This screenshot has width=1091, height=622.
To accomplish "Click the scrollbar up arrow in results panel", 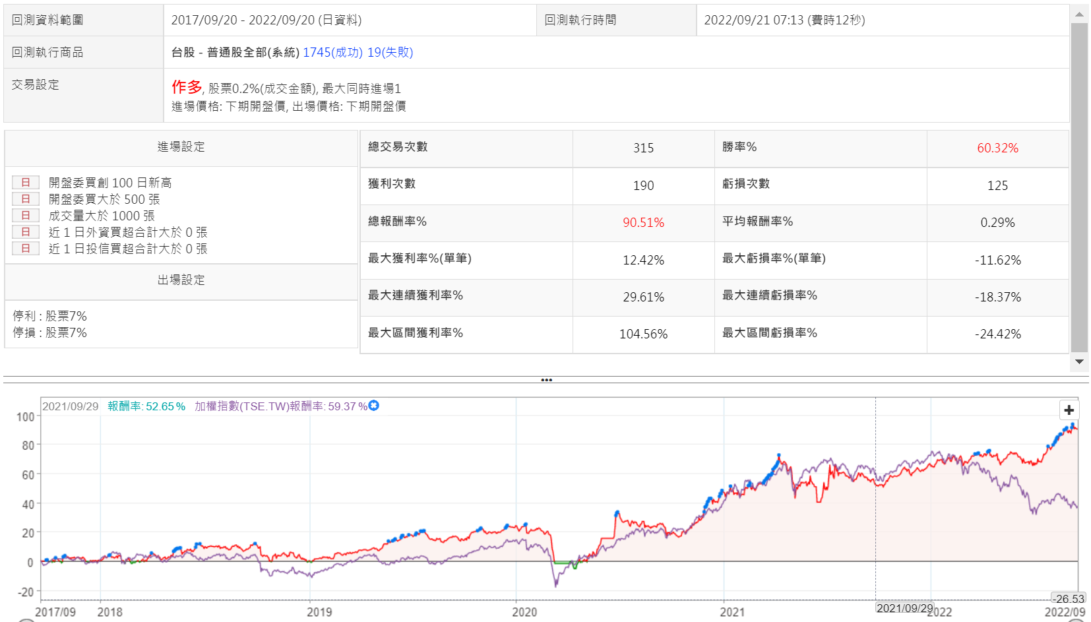I will pyautogui.click(x=1079, y=14).
